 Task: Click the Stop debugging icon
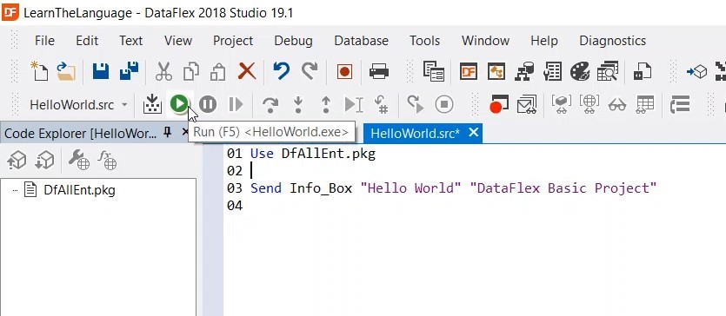(x=443, y=104)
